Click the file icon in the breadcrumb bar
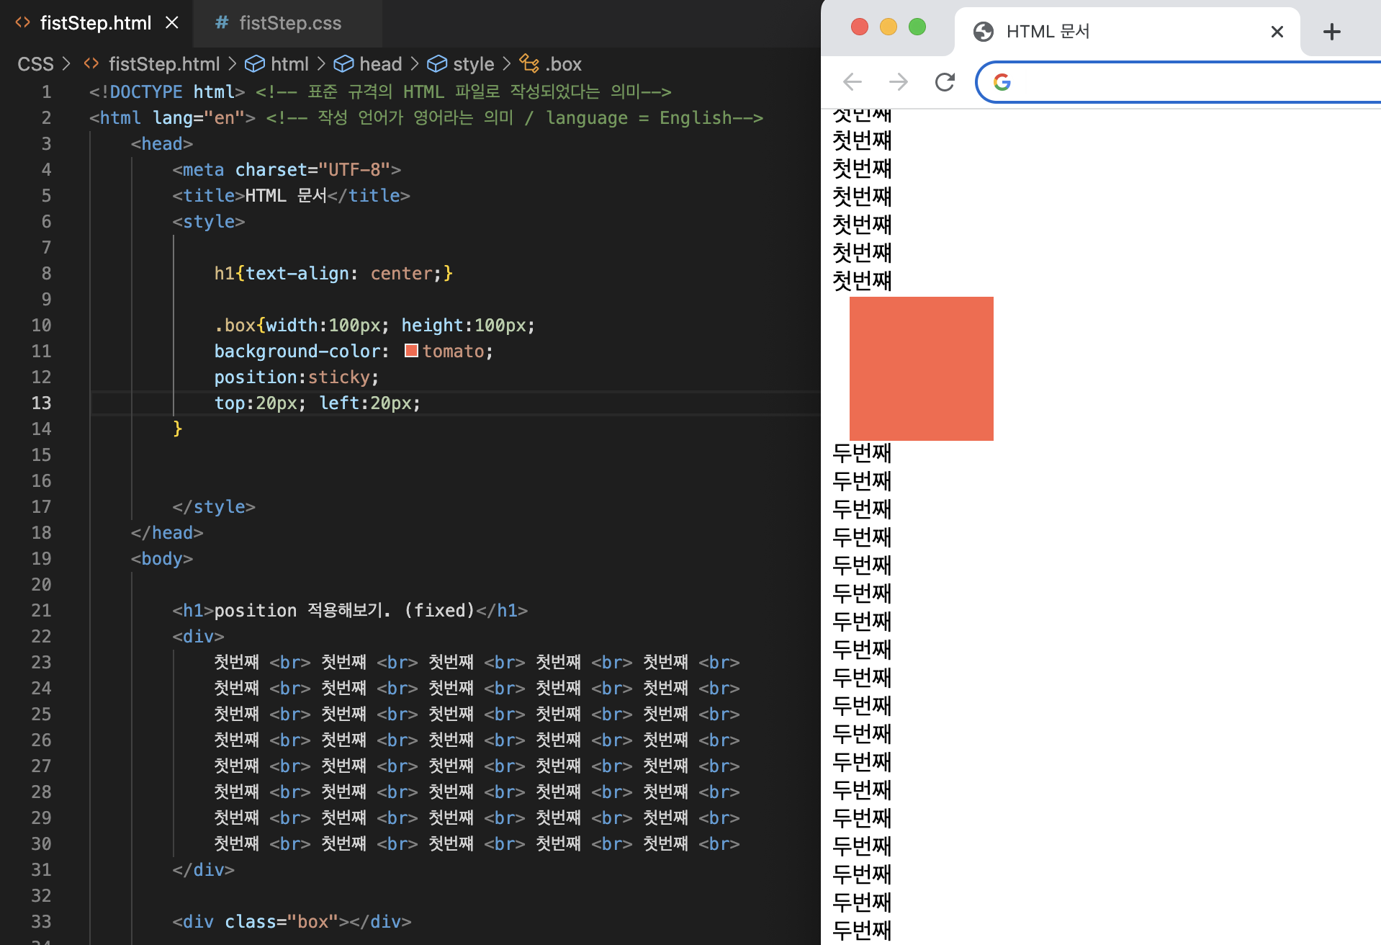This screenshot has height=945, width=1381. tap(91, 63)
